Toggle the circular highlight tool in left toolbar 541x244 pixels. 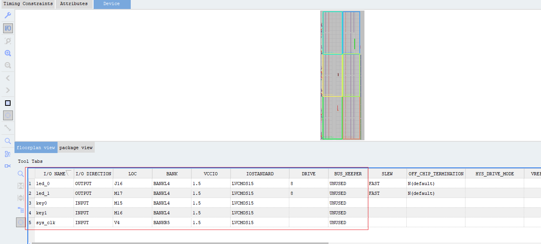[x=7, y=115]
